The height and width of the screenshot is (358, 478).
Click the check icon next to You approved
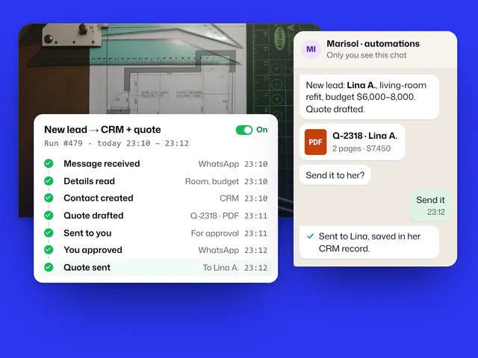(49, 250)
